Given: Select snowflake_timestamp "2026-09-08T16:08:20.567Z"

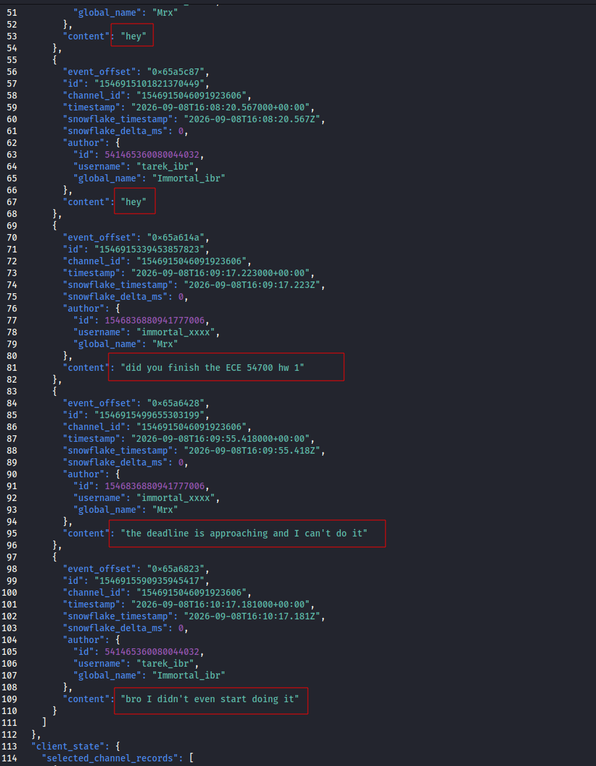Looking at the screenshot, I should tap(253, 119).
